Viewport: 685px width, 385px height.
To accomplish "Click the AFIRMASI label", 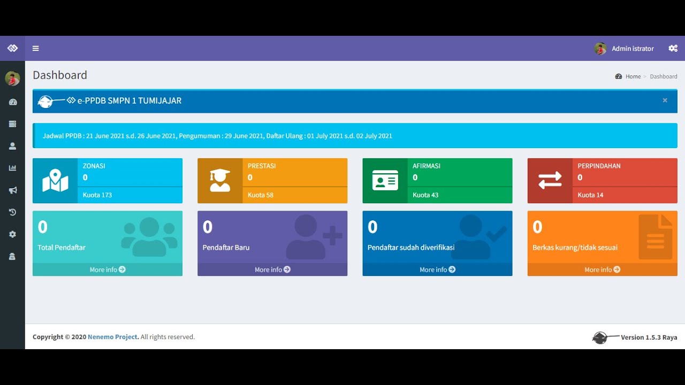I will [427, 166].
